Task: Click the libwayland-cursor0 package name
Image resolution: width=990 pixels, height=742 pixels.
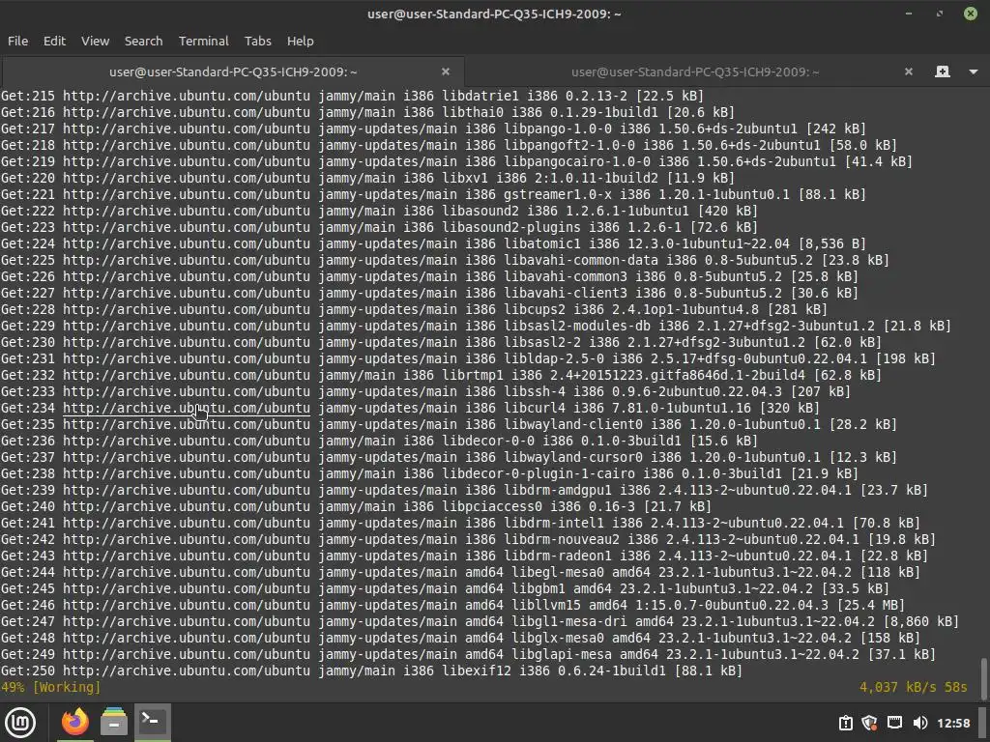Action: (573, 457)
